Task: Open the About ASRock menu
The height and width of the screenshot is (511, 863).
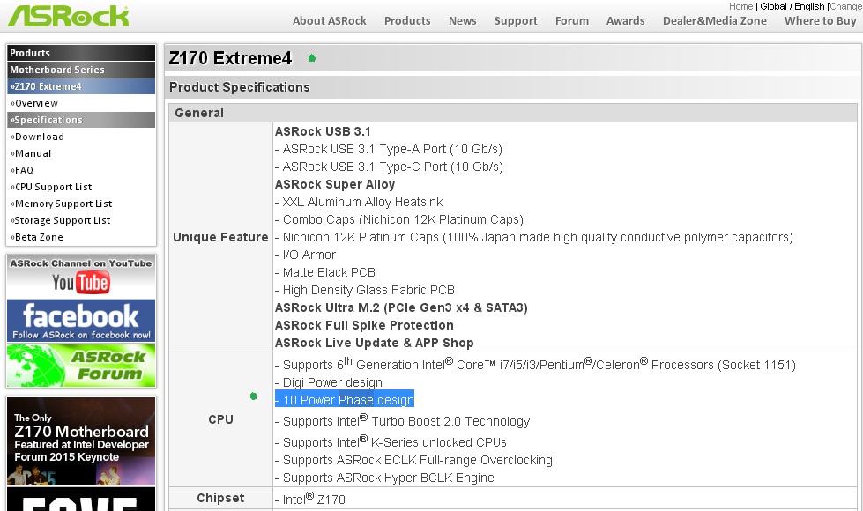Action: (x=329, y=21)
